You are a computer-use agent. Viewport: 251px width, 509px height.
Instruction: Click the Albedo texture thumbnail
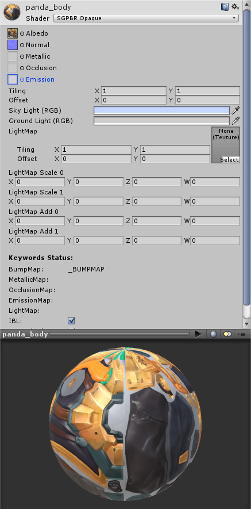[13, 33]
